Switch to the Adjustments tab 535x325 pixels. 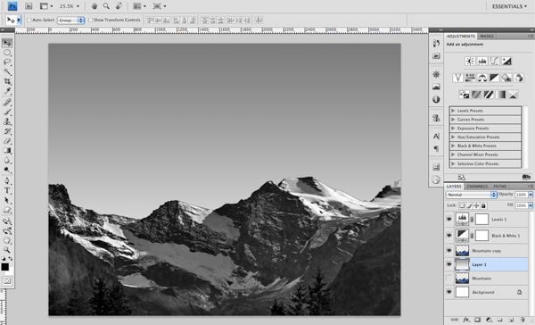[x=461, y=37]
